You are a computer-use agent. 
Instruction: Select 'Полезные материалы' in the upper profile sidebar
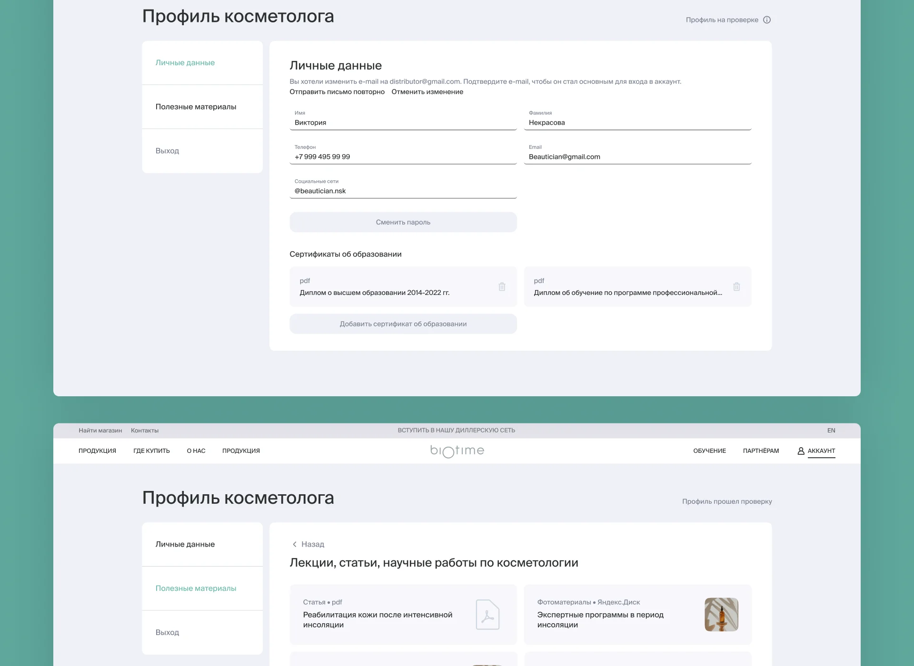(x=202, y=107)
